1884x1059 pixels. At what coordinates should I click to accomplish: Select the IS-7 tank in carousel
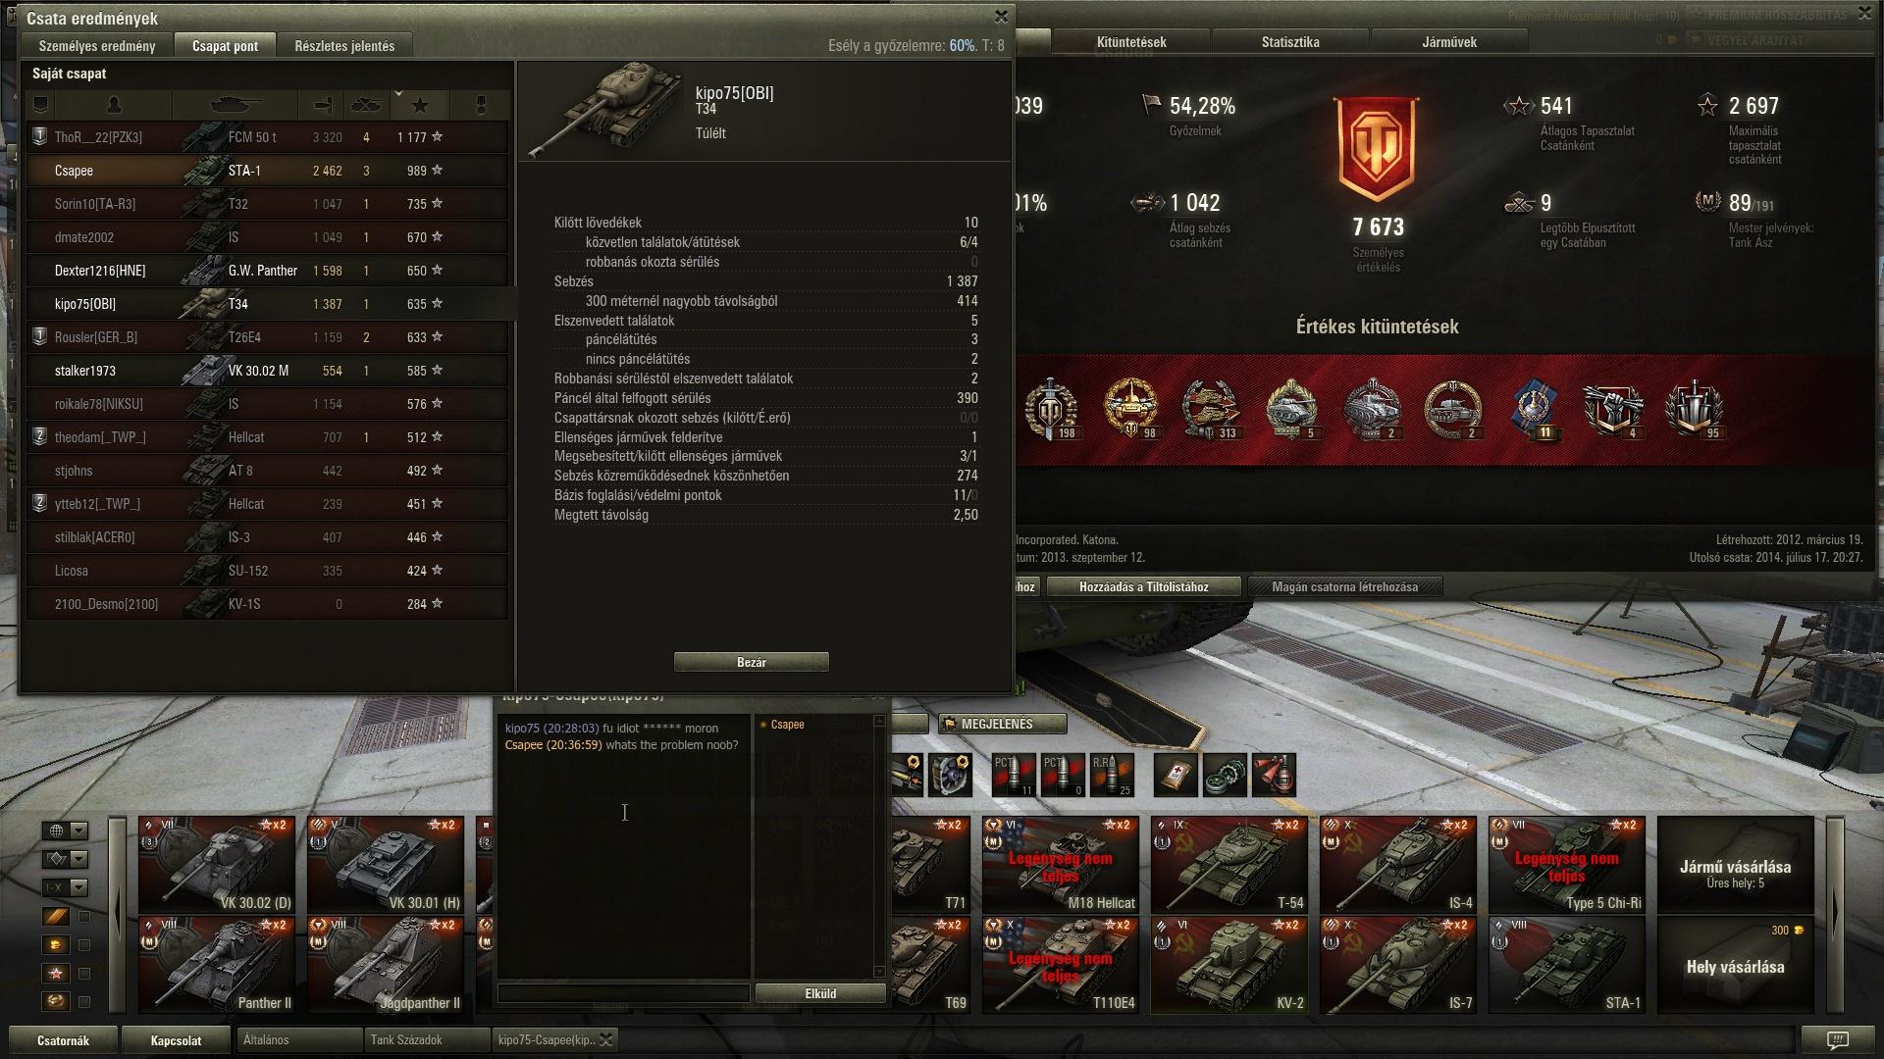pyautogui.click(x=1397, y=965)
